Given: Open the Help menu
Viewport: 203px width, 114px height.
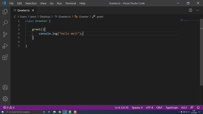Looking at the screenshot, I should [82, 3].
